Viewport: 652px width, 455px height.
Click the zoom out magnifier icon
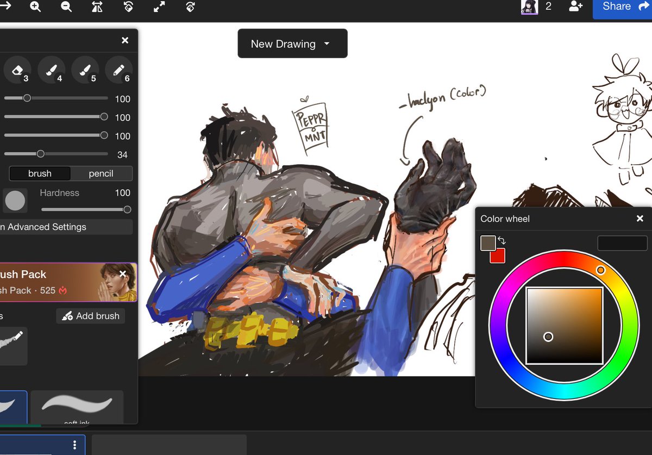tap(66, 7)
